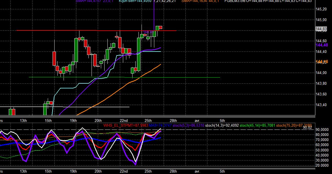
Task: Click the 143,40 price axis value
Action: (x=321, y=105)
